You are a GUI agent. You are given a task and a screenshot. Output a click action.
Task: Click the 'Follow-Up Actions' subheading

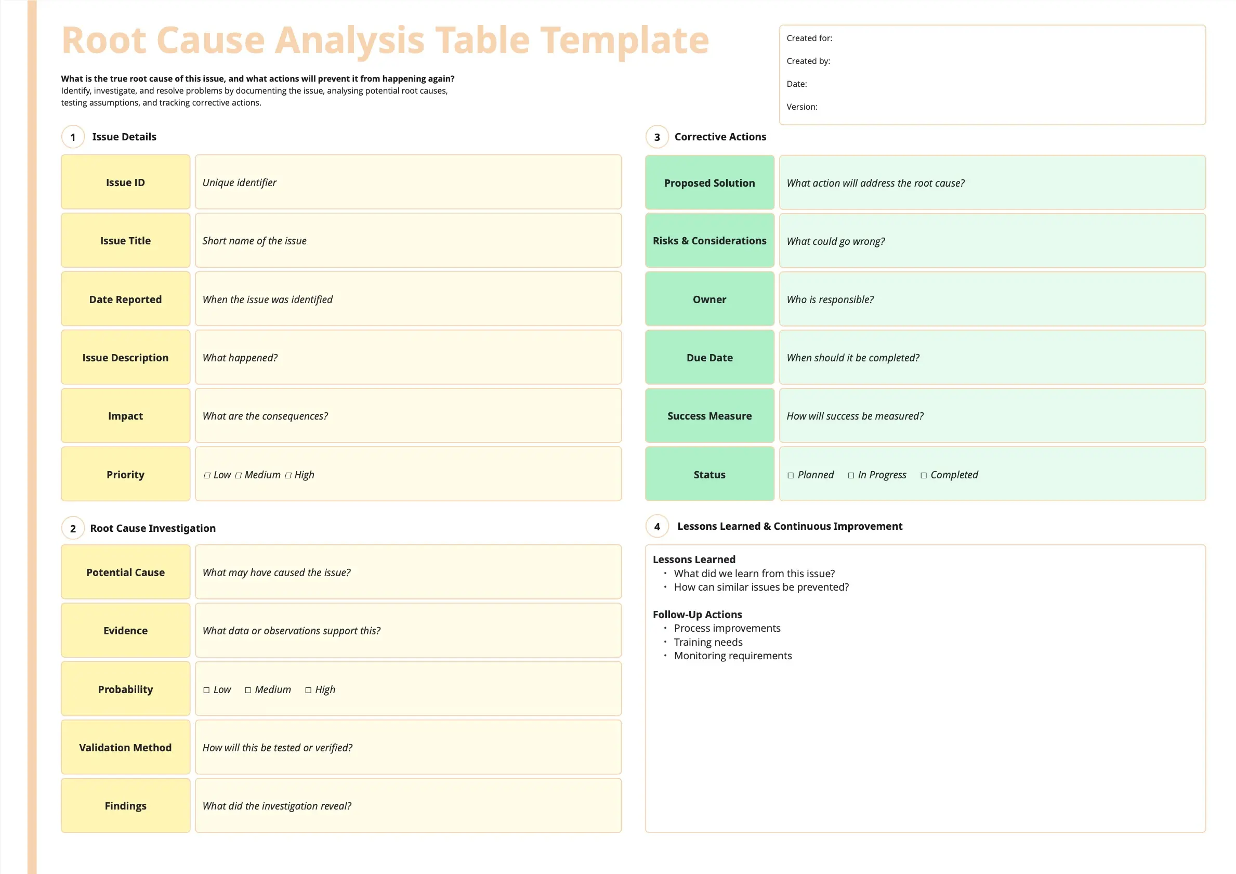(x=697, y=615)
